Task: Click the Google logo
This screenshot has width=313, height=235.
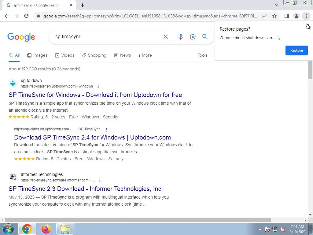Action: [21, 37]
